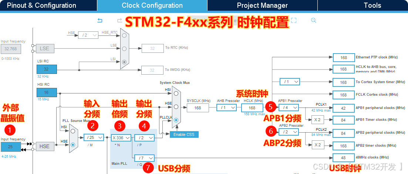Click the Enable CSS button
408x174 pixels.
pyautogui.click(x=184, y=134)
